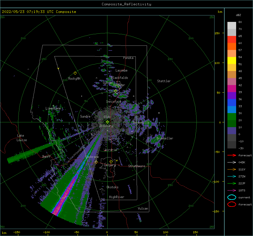Click the 150 tick on right km axis
The image size is (253, 236).
[x=217, y=33]
